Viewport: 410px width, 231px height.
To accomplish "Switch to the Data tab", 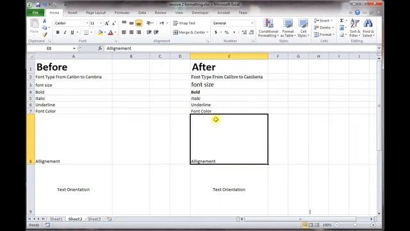I will point(142,13).
